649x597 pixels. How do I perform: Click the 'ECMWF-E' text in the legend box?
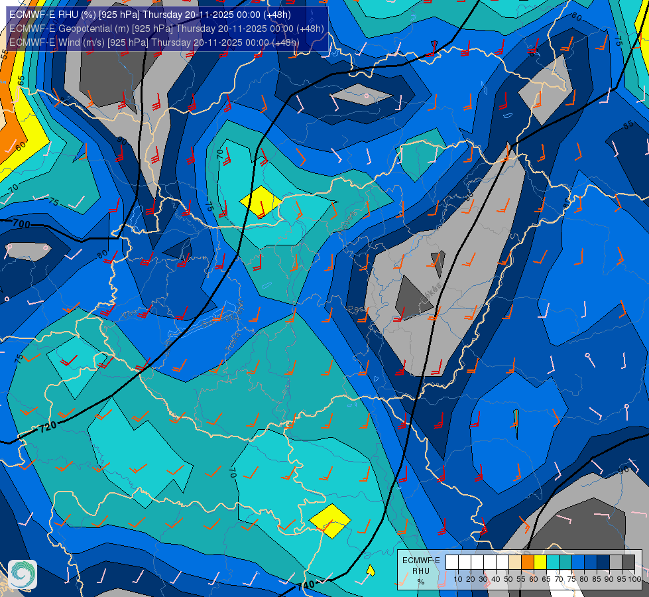tap(421, 561)
